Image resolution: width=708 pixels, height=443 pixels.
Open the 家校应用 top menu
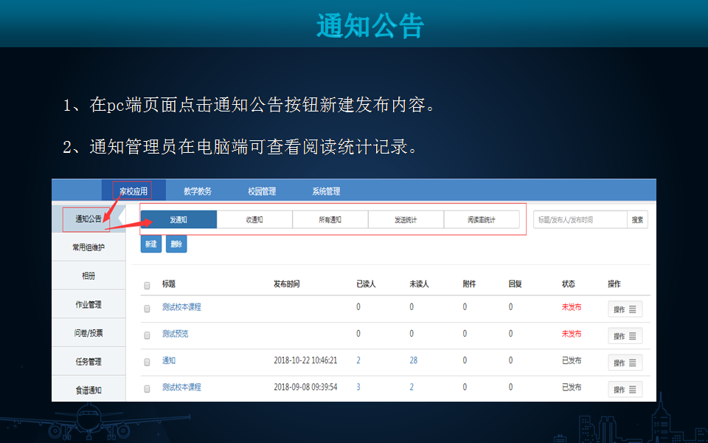click(x=133, y=191)
